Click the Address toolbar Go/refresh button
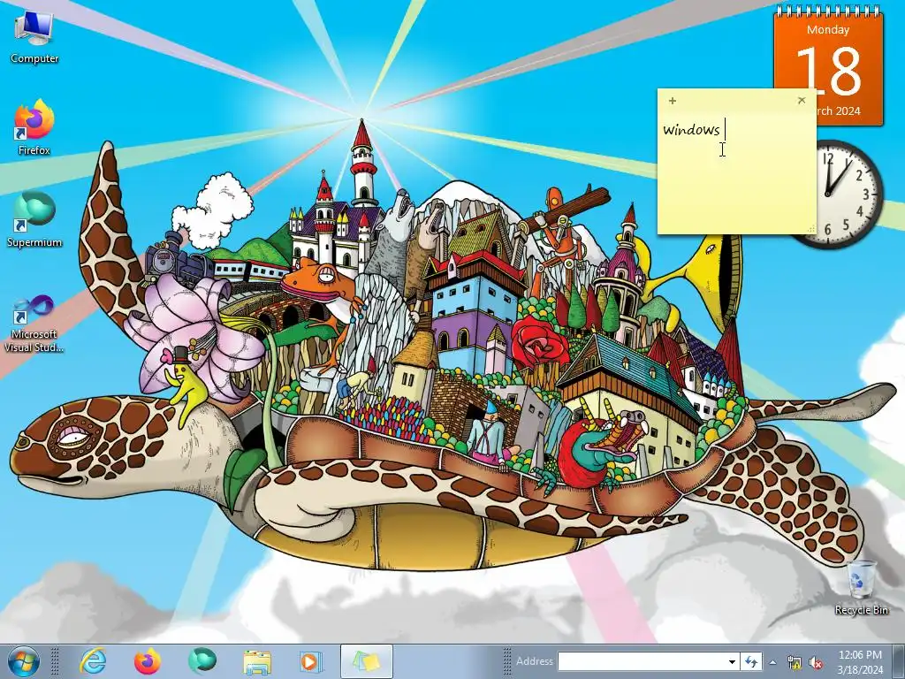The height and width of the screenshot is (679, 905). point(751,661)
